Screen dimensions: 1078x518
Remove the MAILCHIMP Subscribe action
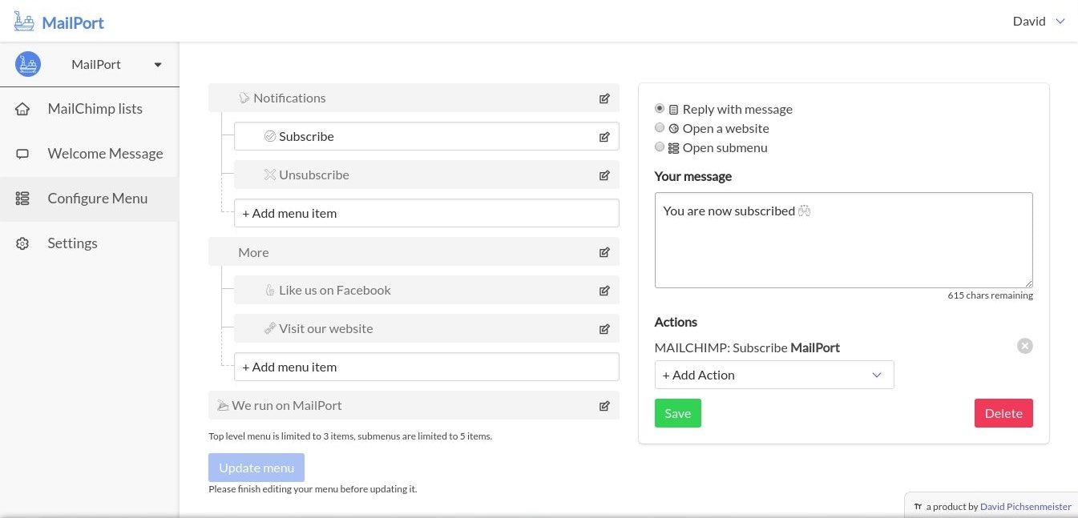1024,346
